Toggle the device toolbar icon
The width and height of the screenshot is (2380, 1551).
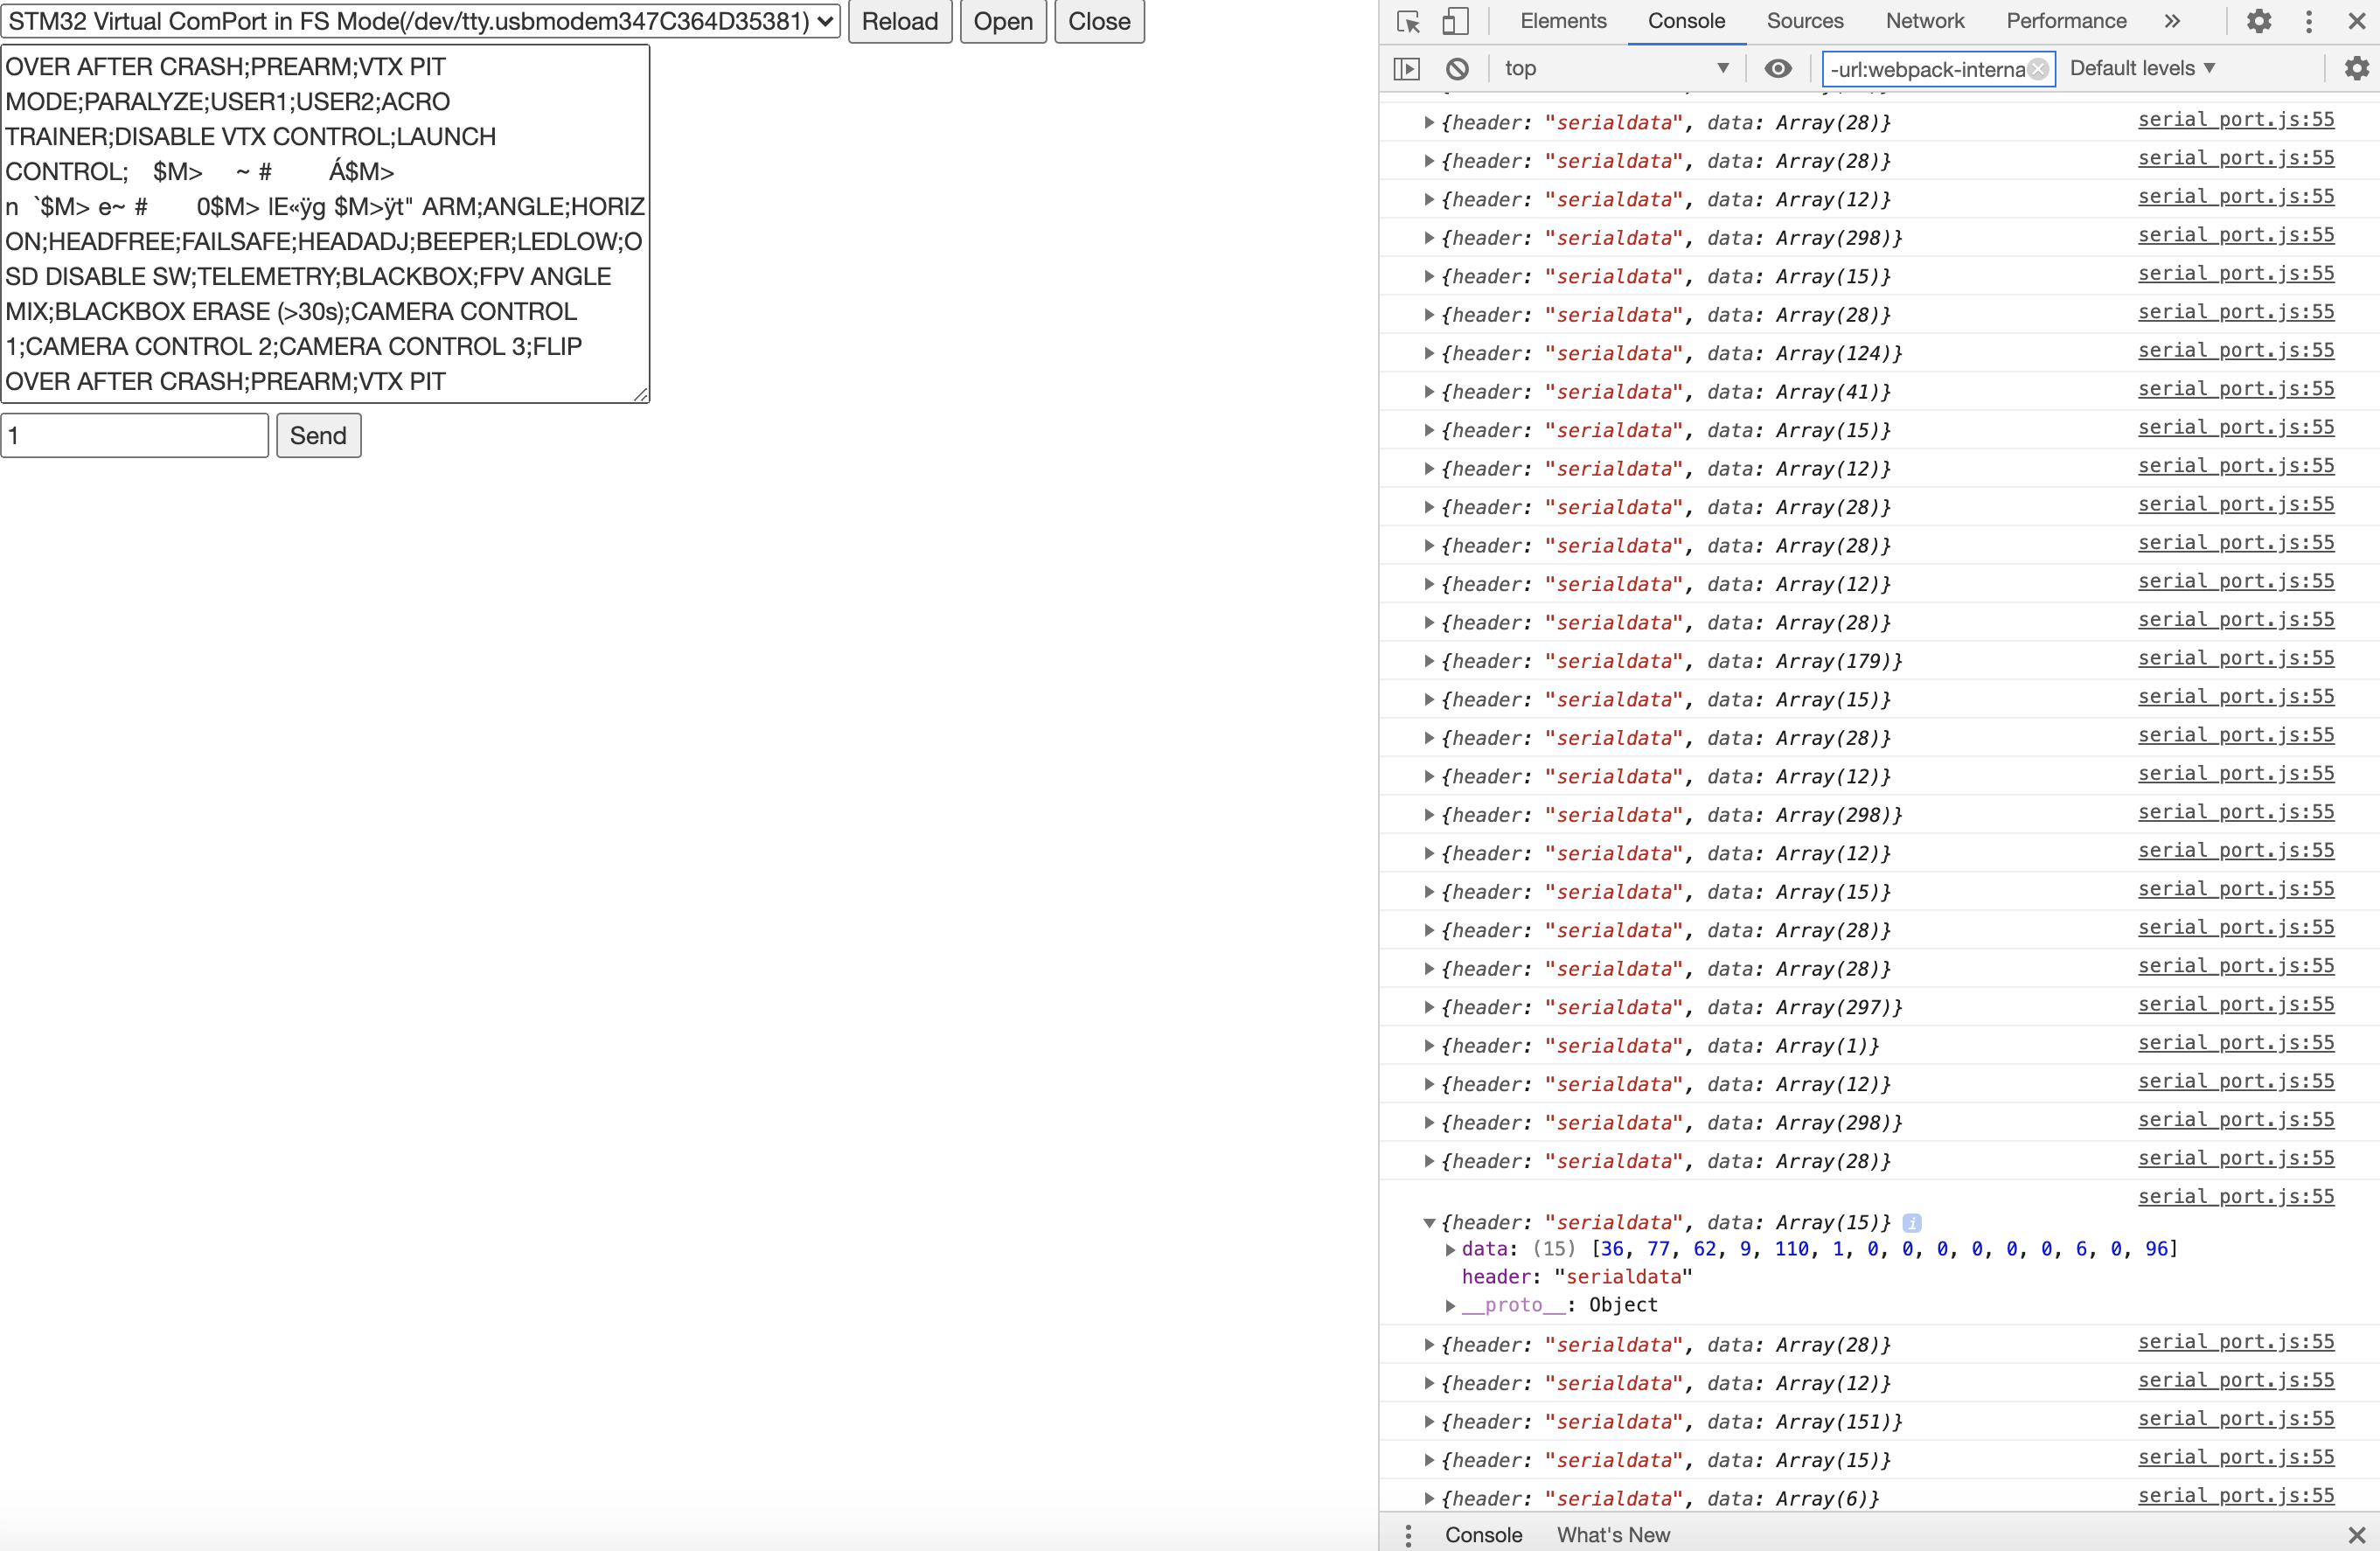point(1455,21)
